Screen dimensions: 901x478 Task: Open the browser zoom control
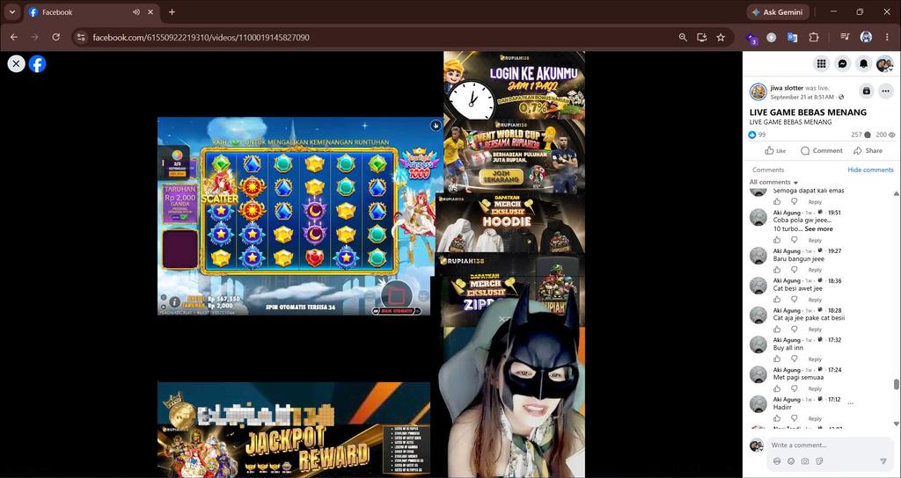tap(683, 37)
